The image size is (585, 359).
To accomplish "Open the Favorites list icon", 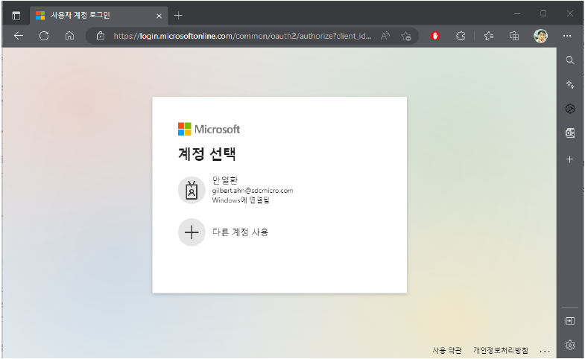I will (489, 36).
